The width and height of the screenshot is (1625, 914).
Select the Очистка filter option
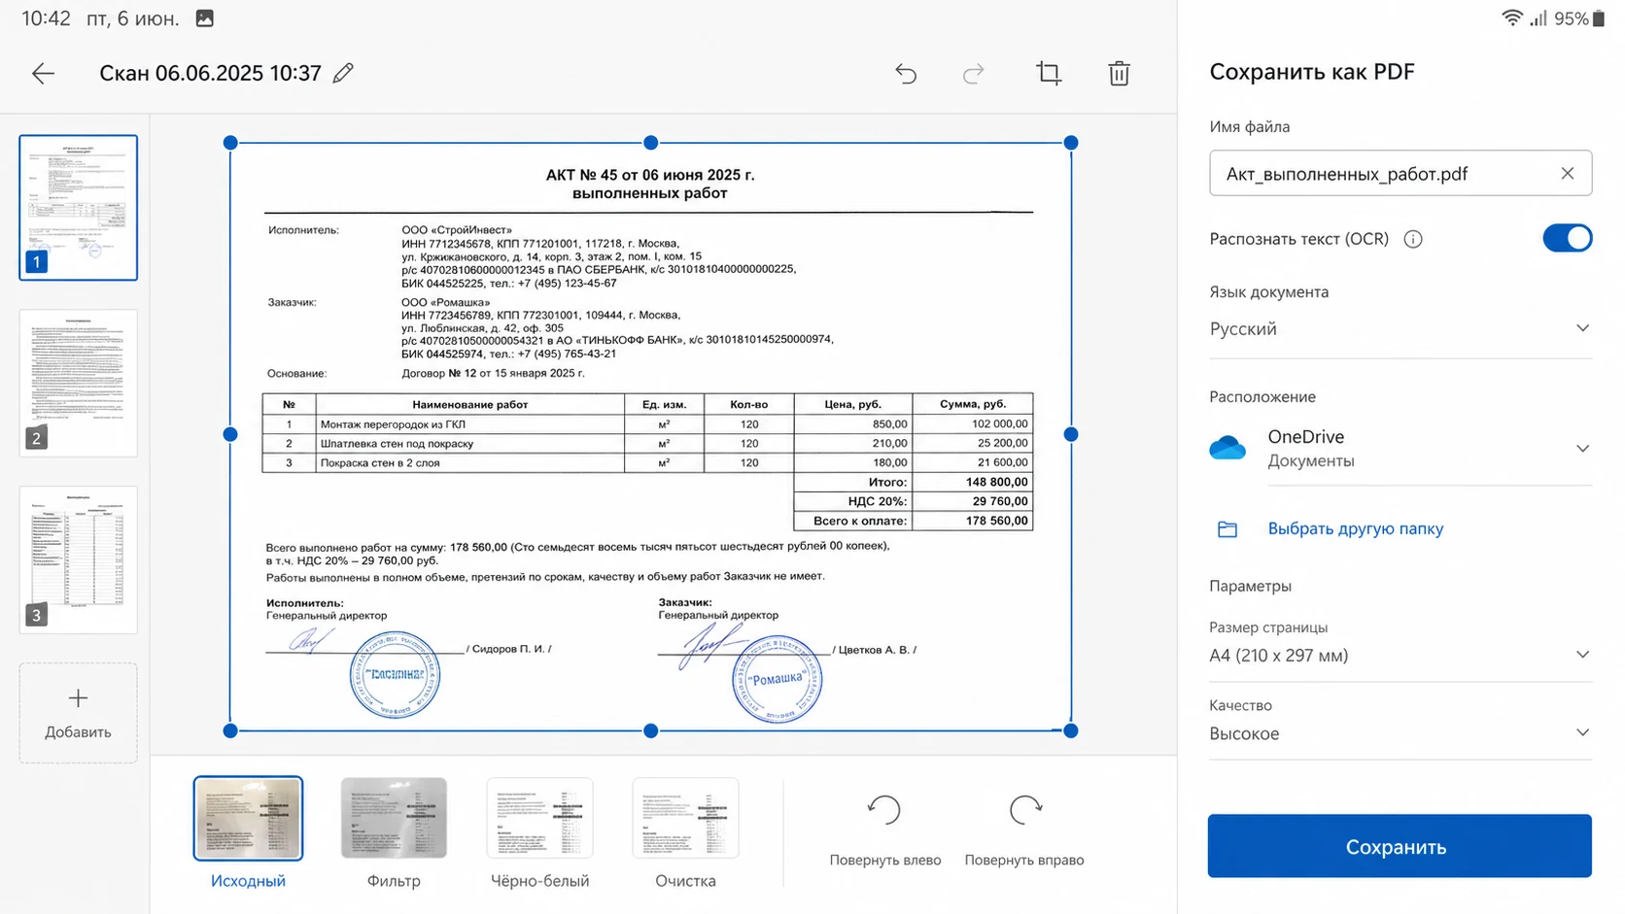pyautogui.click(x=685, y=833)
